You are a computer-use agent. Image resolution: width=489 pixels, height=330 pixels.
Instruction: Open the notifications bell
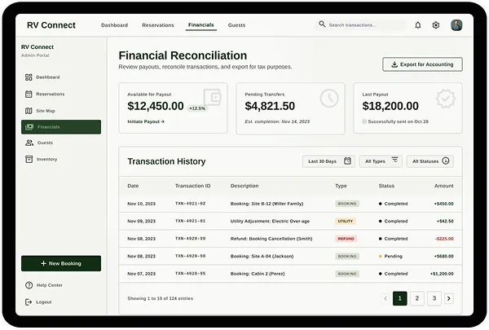coord(418,25)
